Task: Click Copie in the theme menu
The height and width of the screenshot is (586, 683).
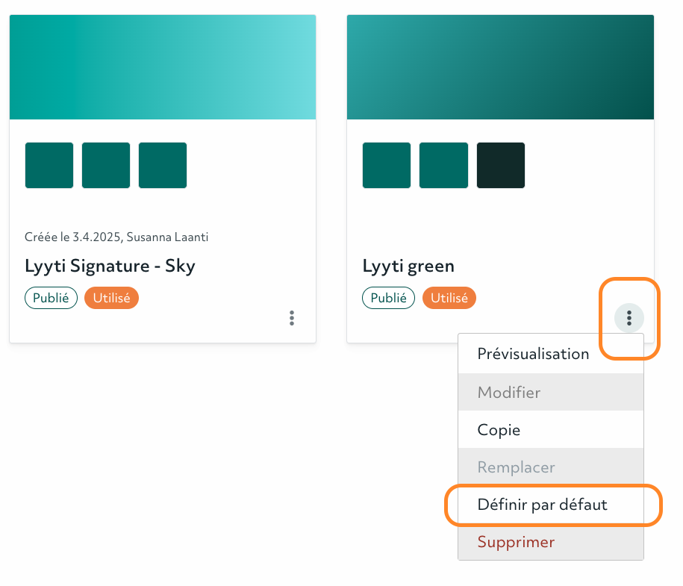Action: (x=499, y=430)
